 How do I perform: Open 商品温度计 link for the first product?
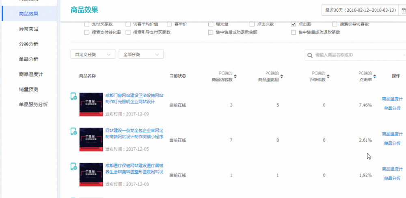(x=392, y=99)
